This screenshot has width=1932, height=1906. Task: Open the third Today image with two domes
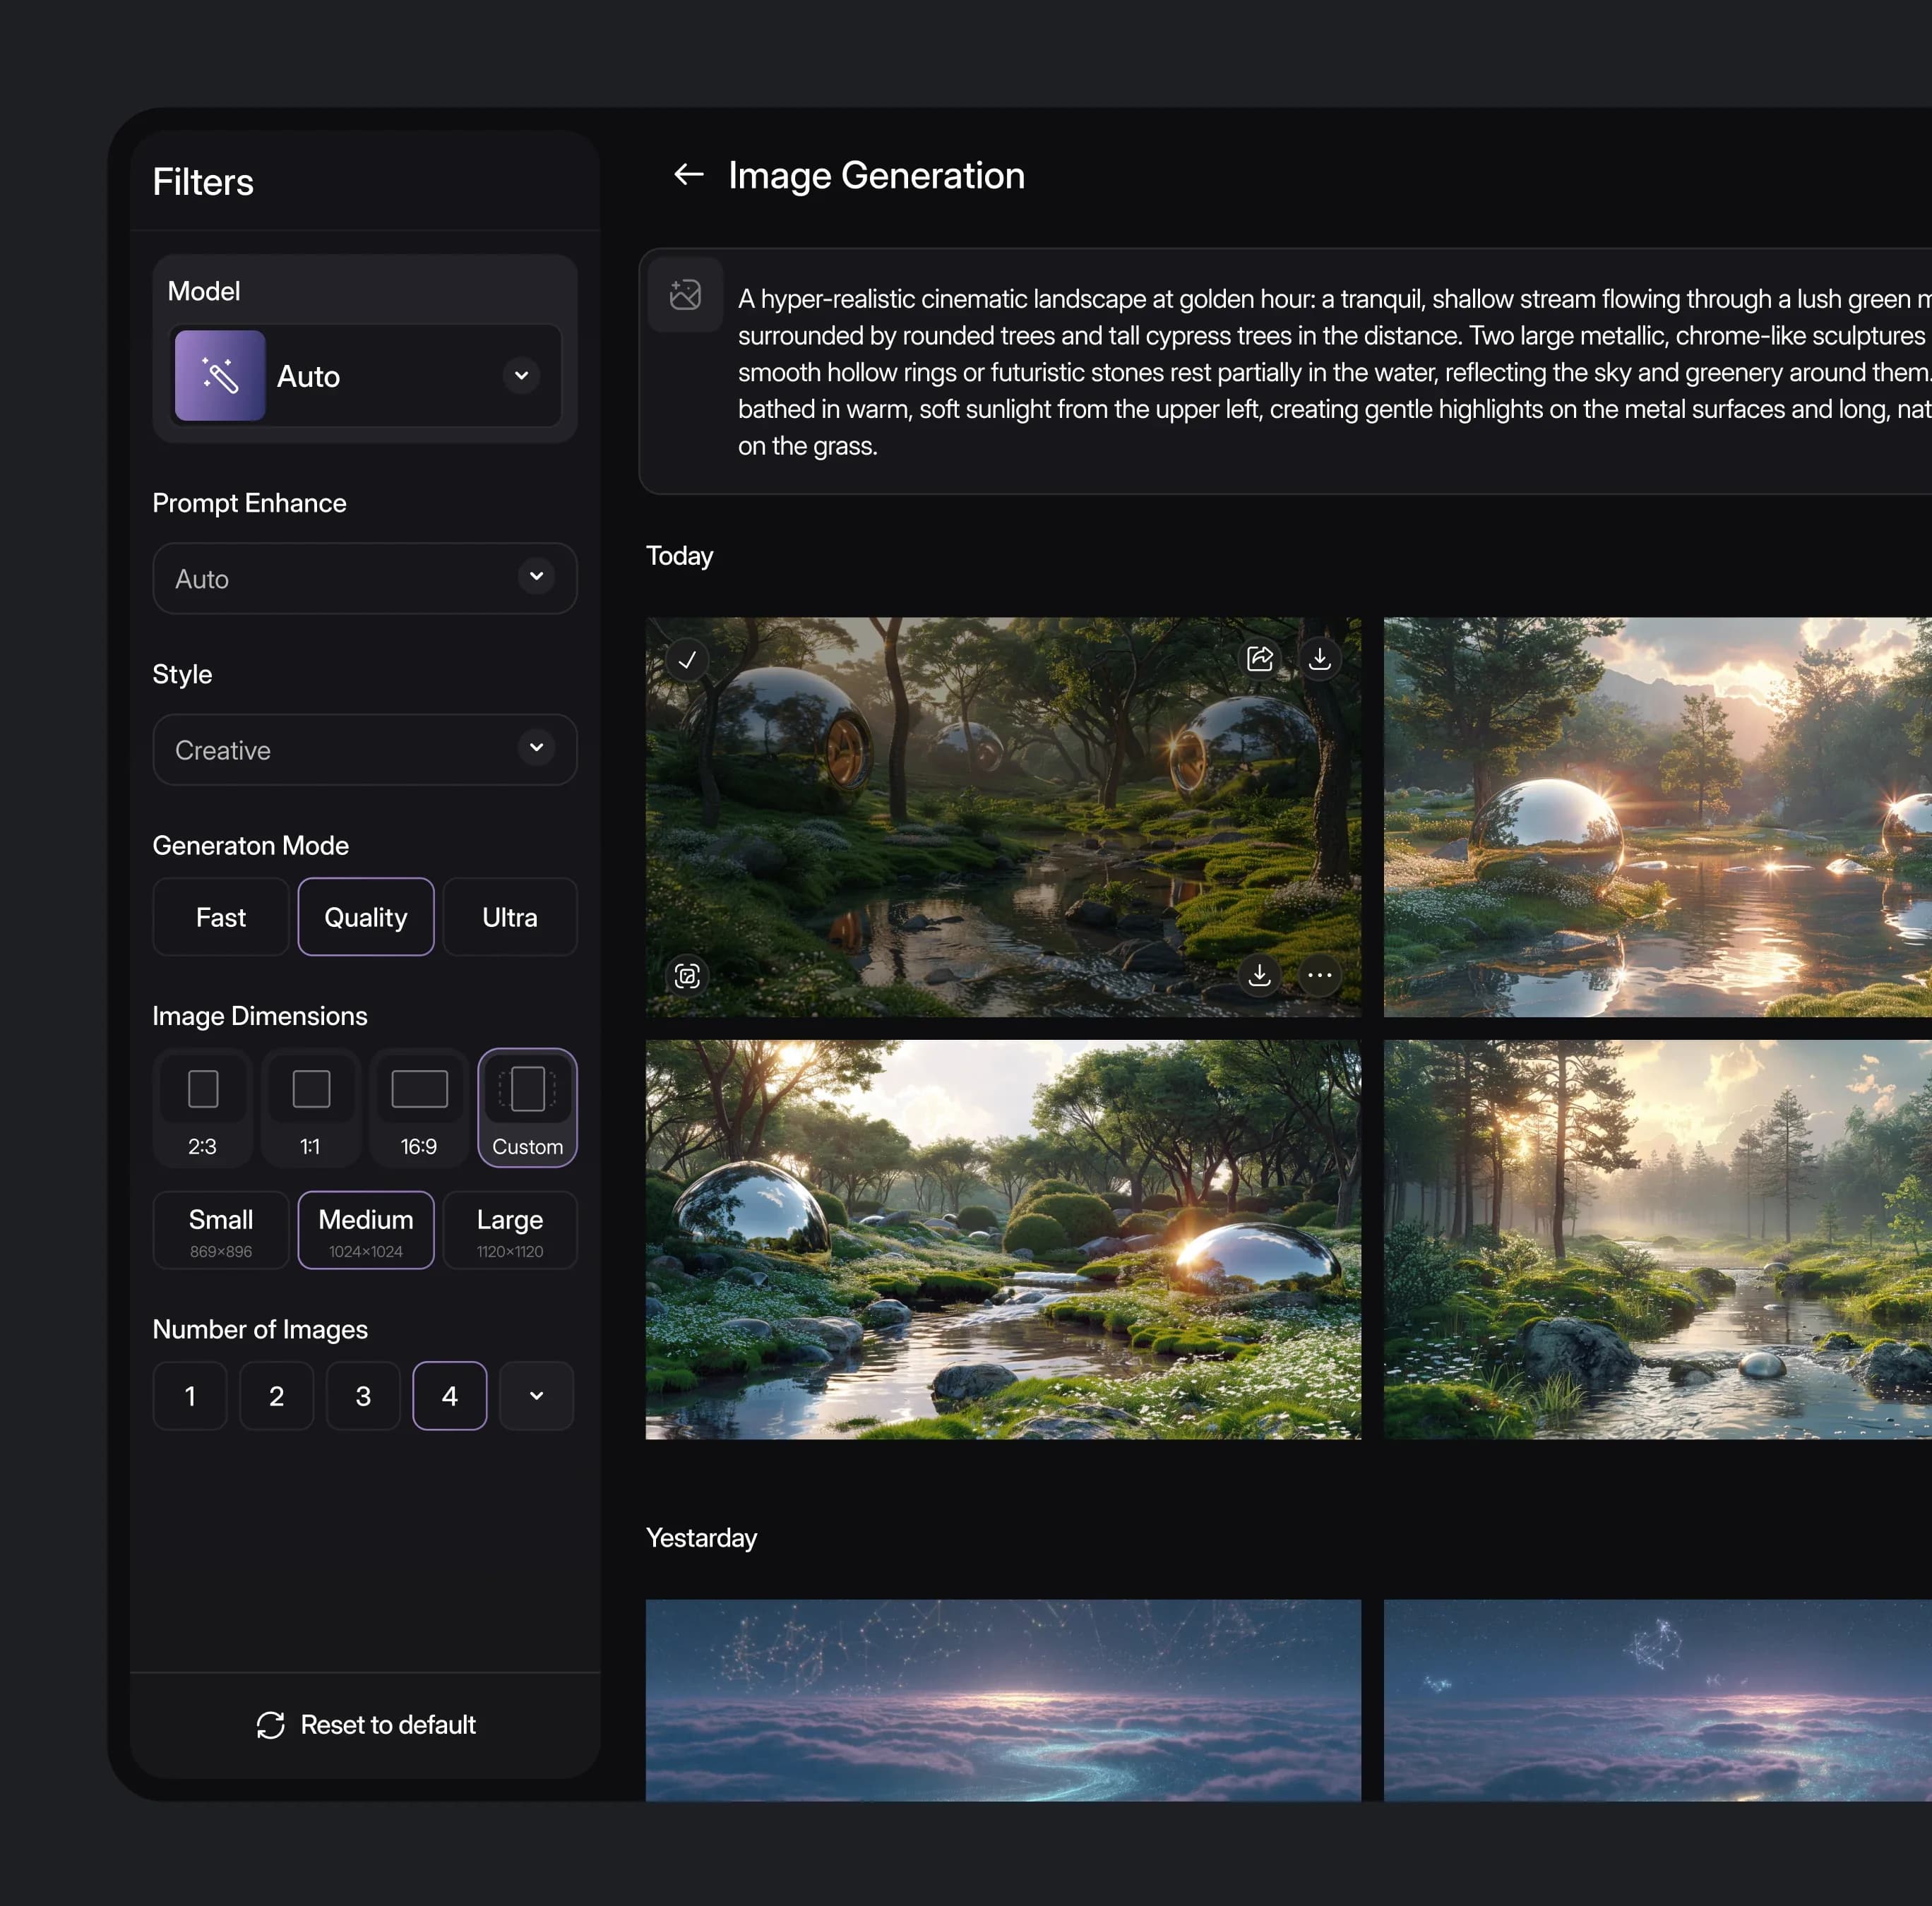click(x=1003, y=1240)
